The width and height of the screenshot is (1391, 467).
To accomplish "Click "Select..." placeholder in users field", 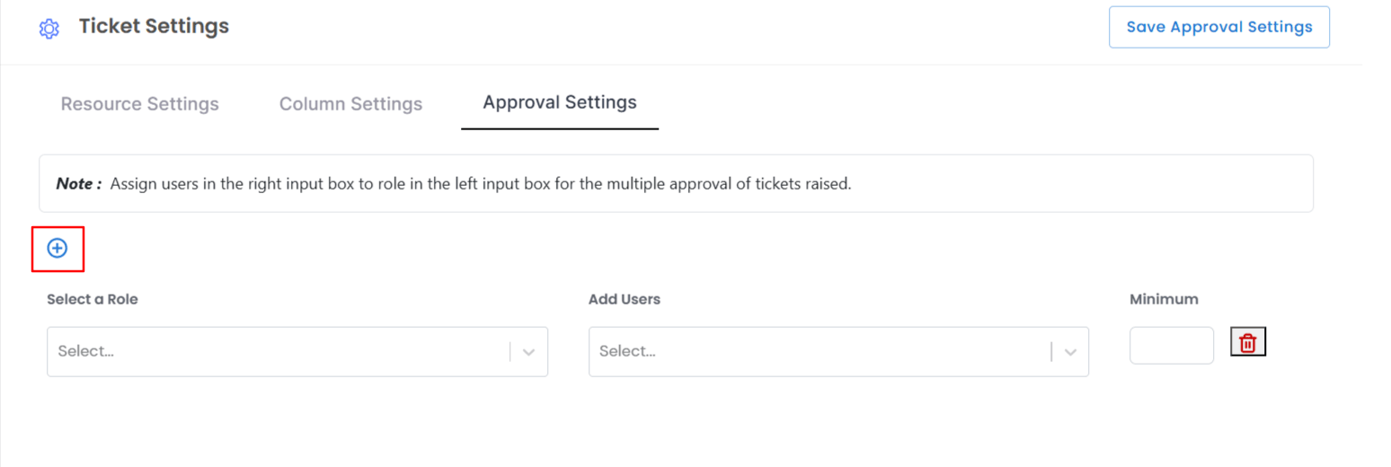I will click(627, 351).
